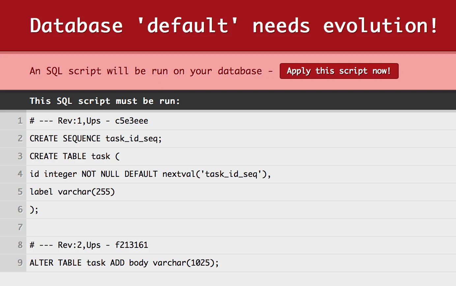The image size is (456, 286).
Task: Click line number 9 in the gutter
Action: [x=20, y=263]
